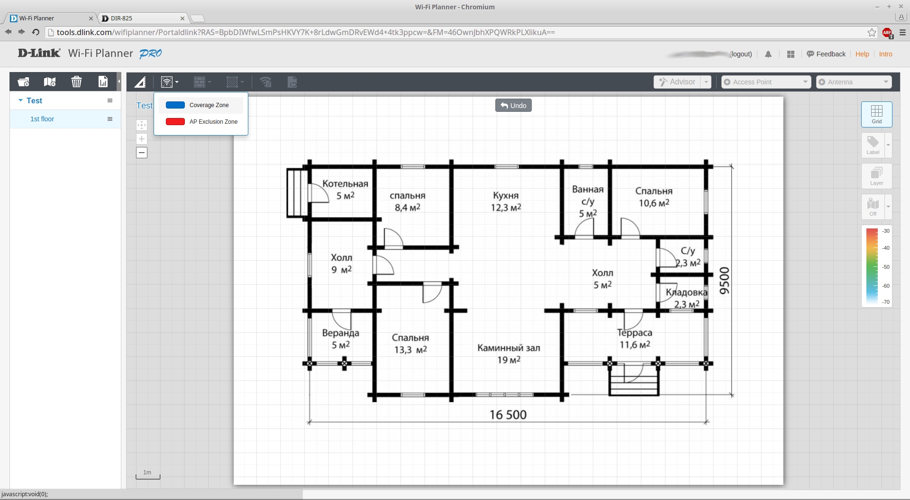Screen dimensions: 910x500
Task: Click the fit-to-screen view icon
Action: click(x=142, y=125)
